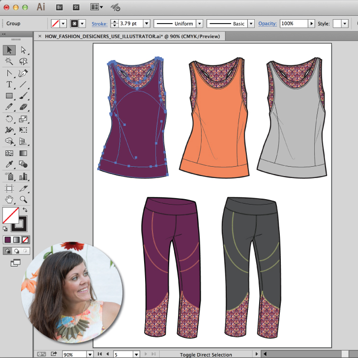The height and width of the screenshot is (358, 358).
Task: Open the Uniform stroke profile dropdown
Action: pos(199,24)
